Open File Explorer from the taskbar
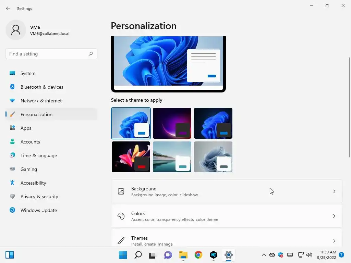Image resolution: width=351 pixels, height=263 pixels. (x=183, y=255)
